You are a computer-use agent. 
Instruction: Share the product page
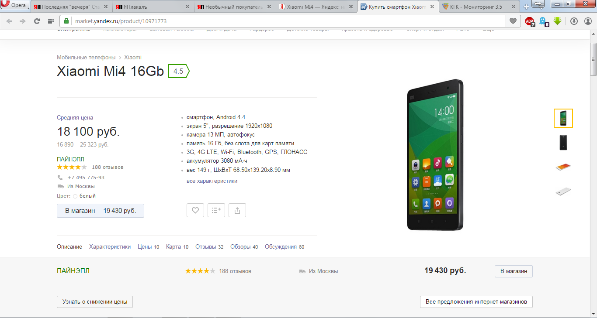tap(237, 210)
